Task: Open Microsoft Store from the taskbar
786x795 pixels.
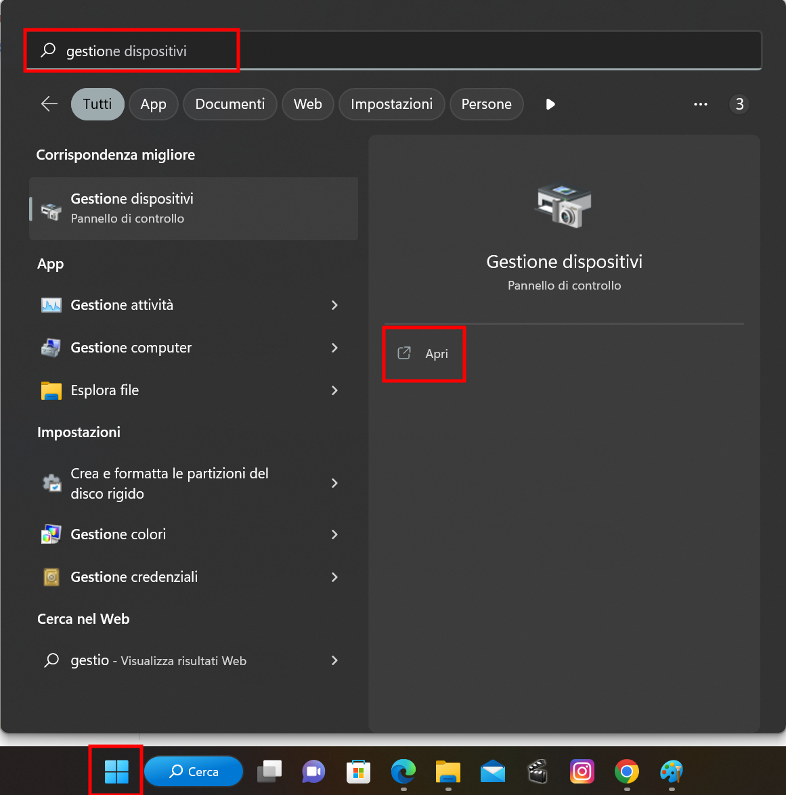Action: (x=358, y=772)
